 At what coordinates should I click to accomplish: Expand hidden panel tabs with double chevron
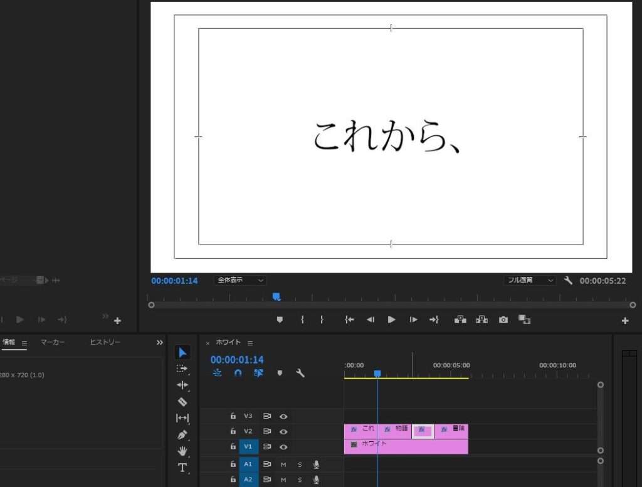pyautogui.click(x=159, y=343)
